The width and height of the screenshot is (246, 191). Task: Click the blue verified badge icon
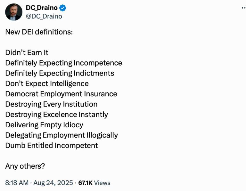coord(63,8)
